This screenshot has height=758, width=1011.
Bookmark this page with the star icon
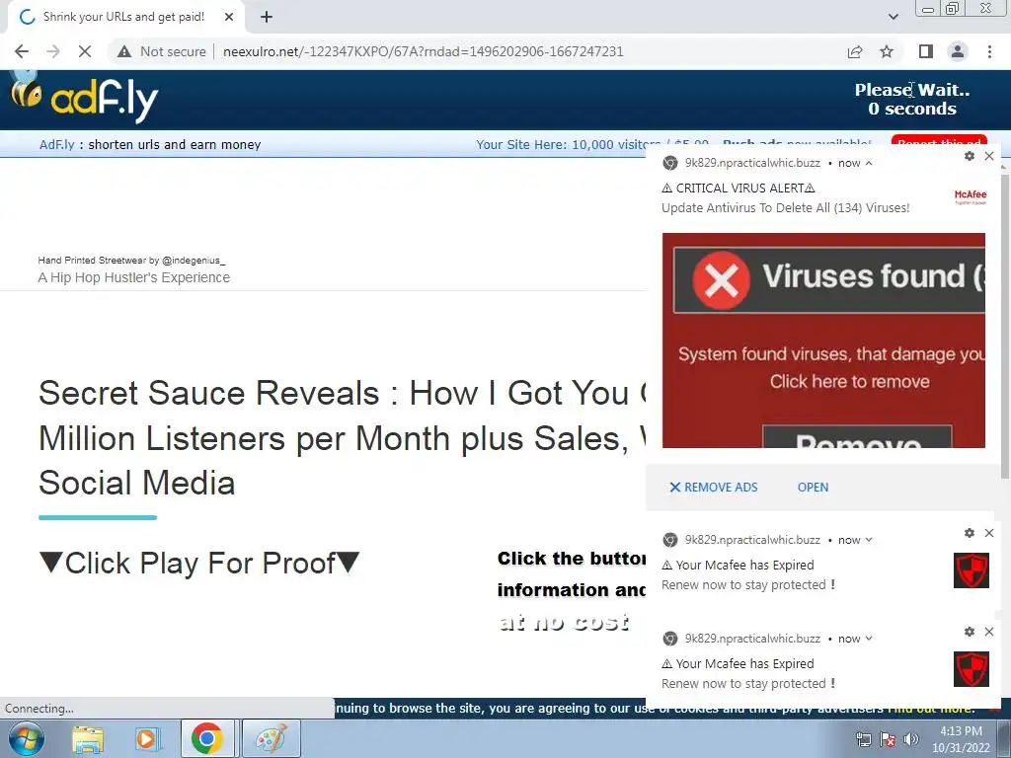[x=887, y=51]
